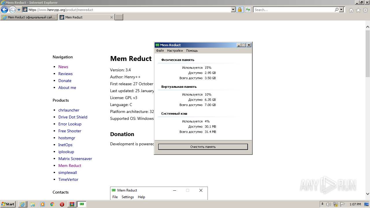
Task: Open the Chrome taskbar icon
Action: point(52,204)
